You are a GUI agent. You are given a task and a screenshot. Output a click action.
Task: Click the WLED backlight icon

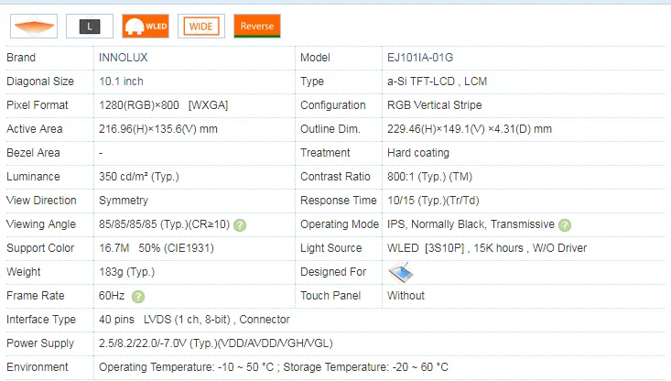tap(146, 27)
